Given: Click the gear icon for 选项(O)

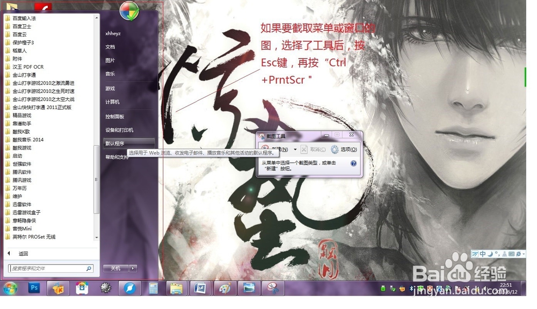Looking at the screenshot, I should (x=334, y=149).
